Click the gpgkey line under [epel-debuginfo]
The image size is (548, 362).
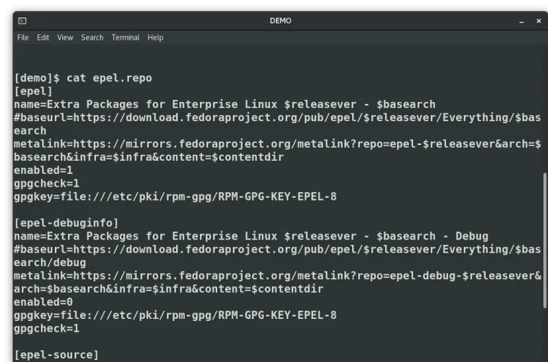(175, 315)
